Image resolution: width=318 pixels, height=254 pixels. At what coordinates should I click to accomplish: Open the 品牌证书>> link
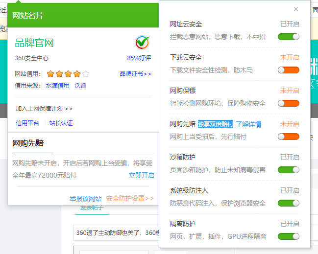135,74
